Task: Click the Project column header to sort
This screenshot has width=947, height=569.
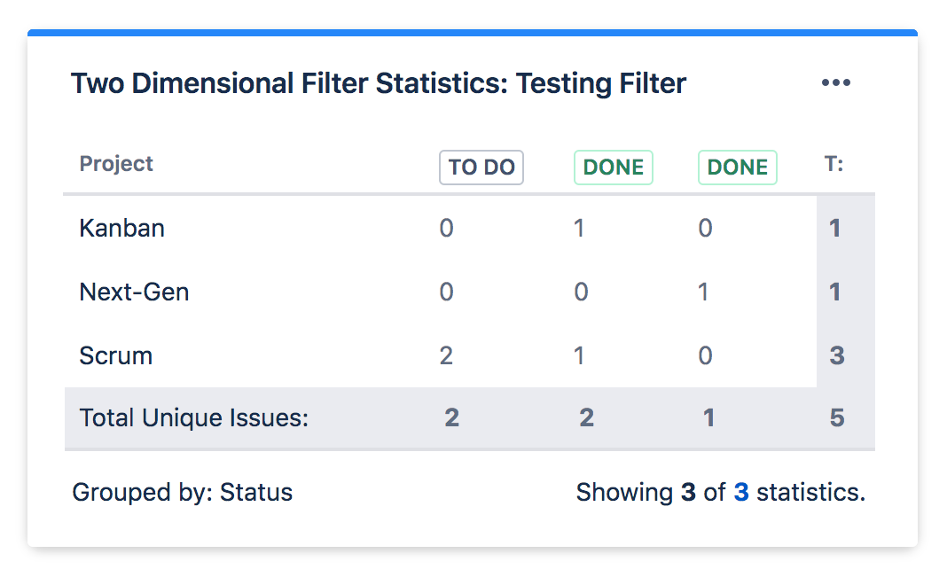Action: click(x=115, y=163)
